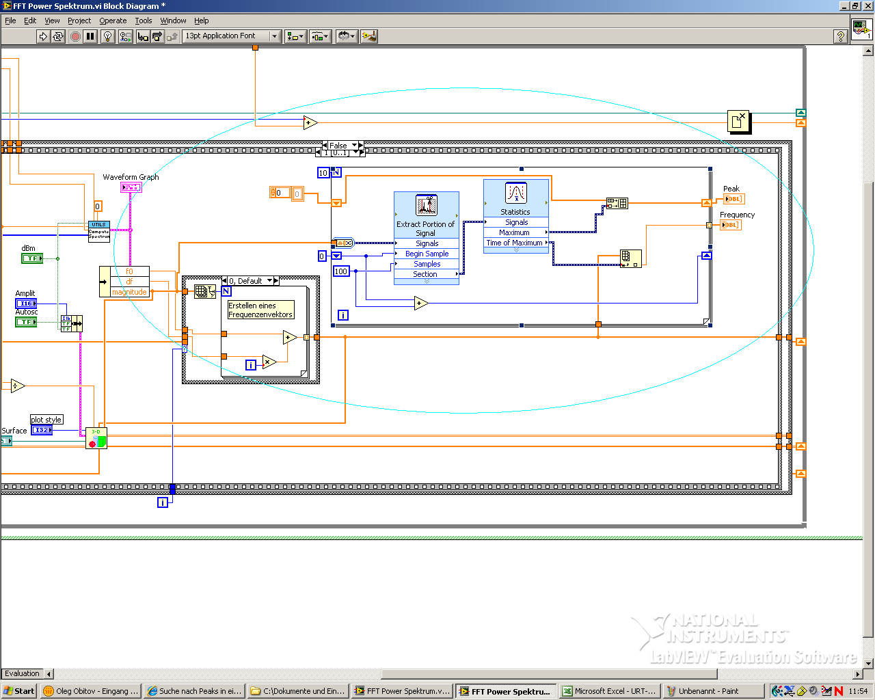Click the 'Erstellen eines Frequenzenvektors' comment
This screenshot has width=875, height=700.
pyautogui.click(x=260, y=310)
